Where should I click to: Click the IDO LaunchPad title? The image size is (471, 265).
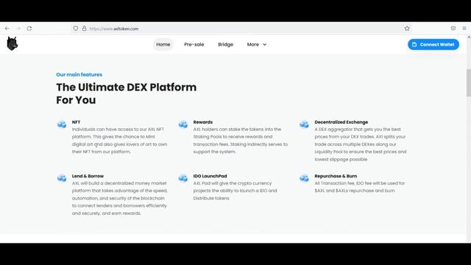pyautogui.click(x=210, y=176)
